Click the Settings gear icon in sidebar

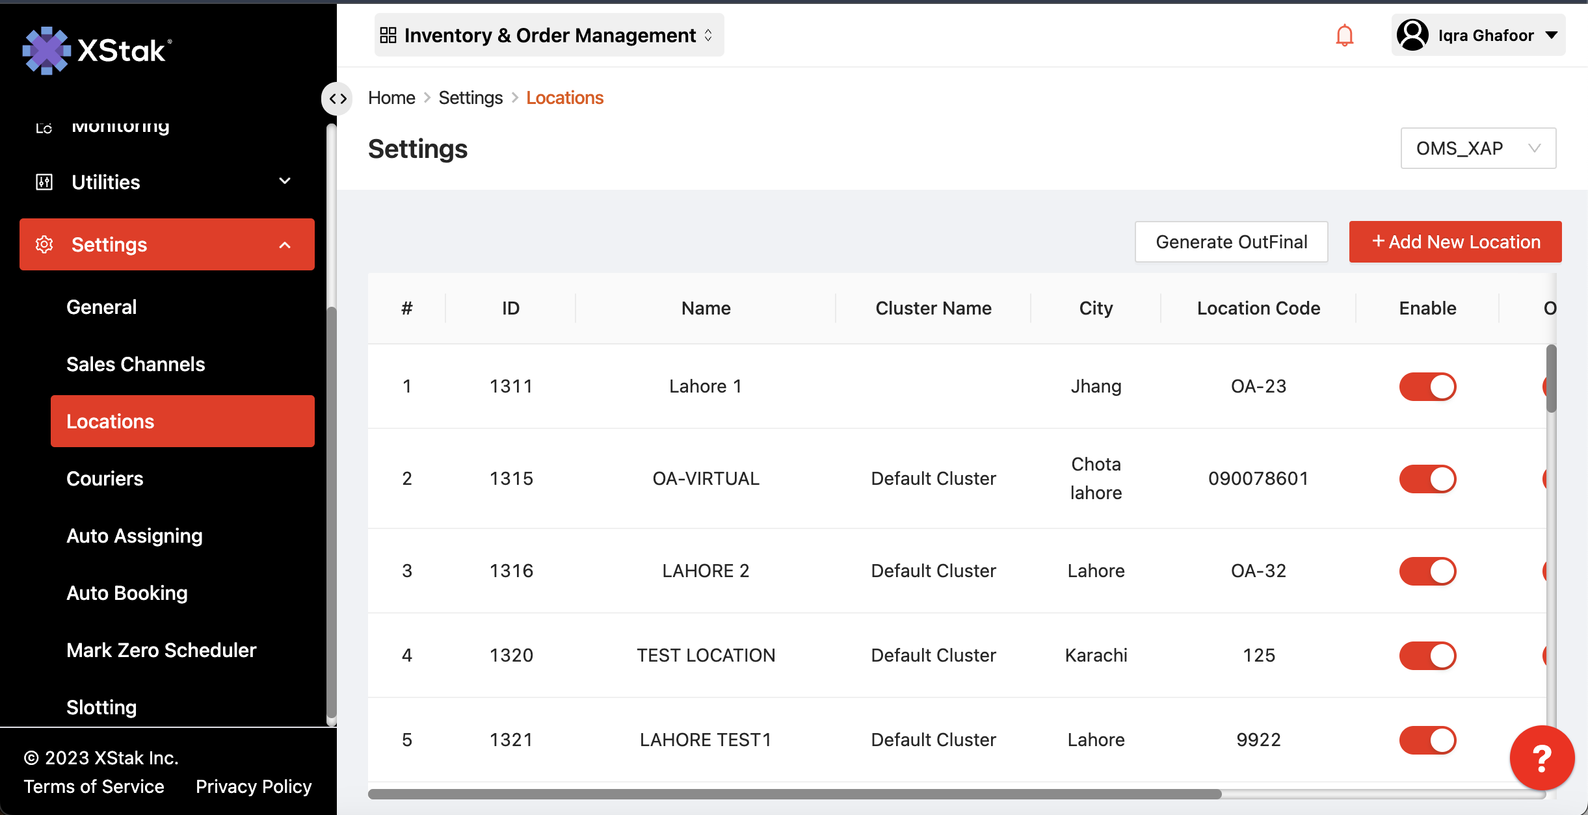[44, 244]
